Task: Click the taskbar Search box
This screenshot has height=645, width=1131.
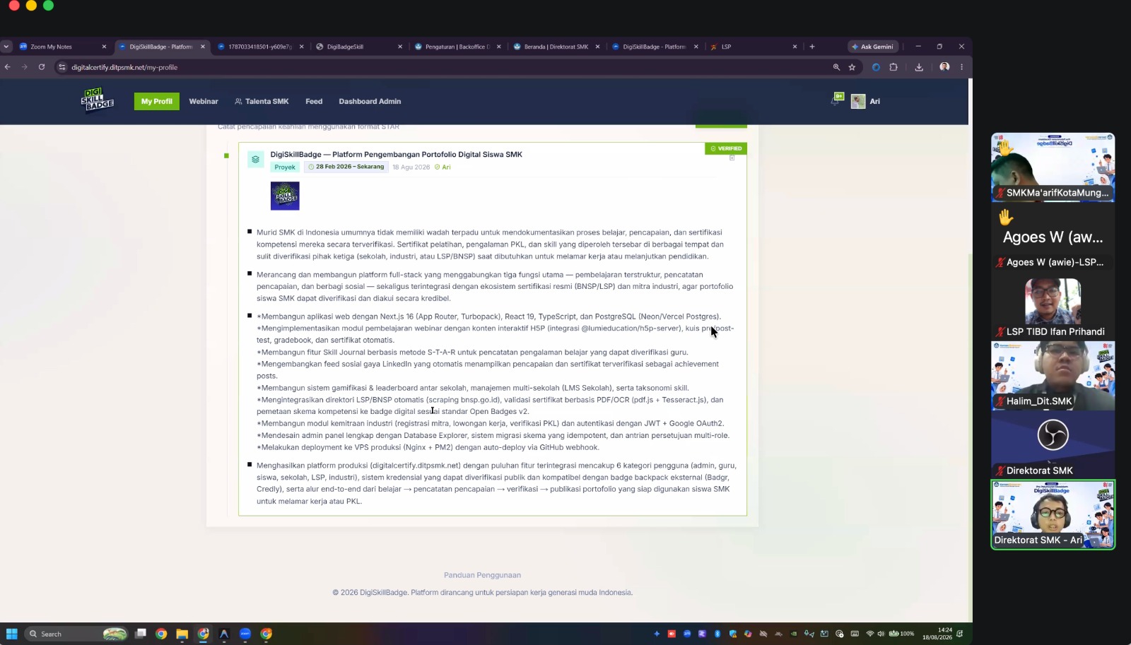Action: click(77, 634)
